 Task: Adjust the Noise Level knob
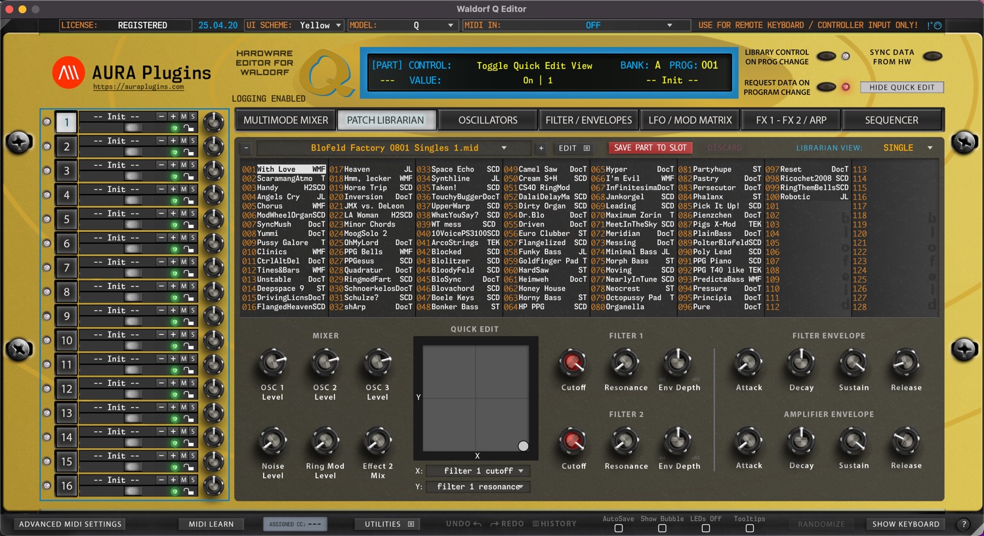(272, 441)
